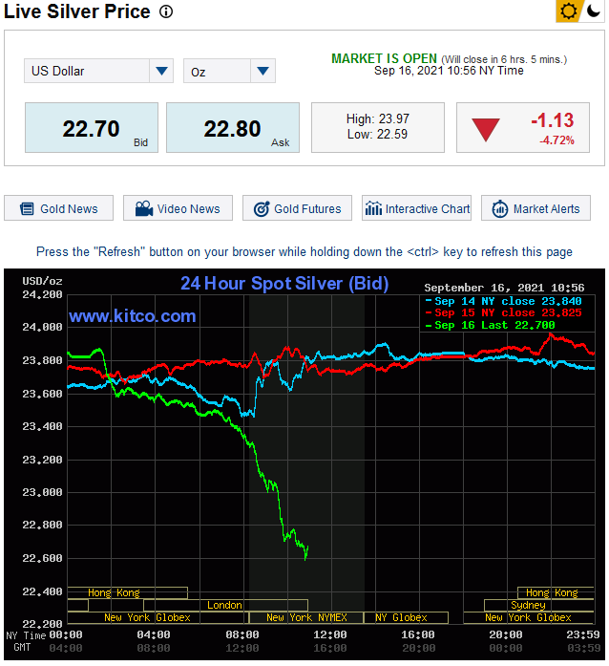The width and height of the screenshot is (609, 666).
Task: Click the 24.200 price axis label
Action: [42, 294]
